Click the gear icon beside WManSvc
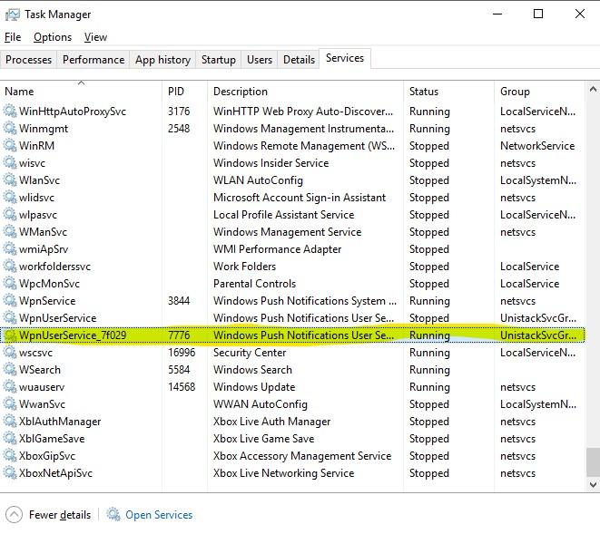This screenshot has height=534, width=600. (x=10, y=232)
